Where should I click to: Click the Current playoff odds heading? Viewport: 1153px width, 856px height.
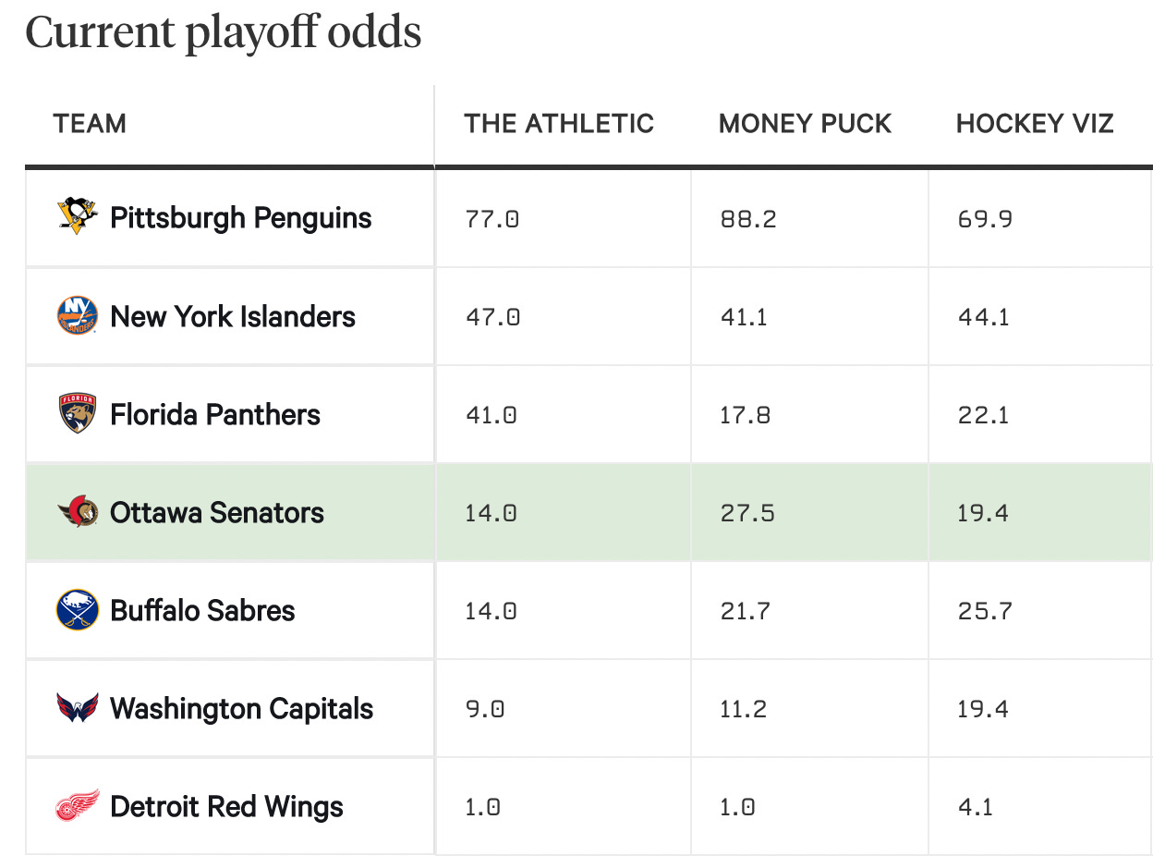(x=224, y=31)
